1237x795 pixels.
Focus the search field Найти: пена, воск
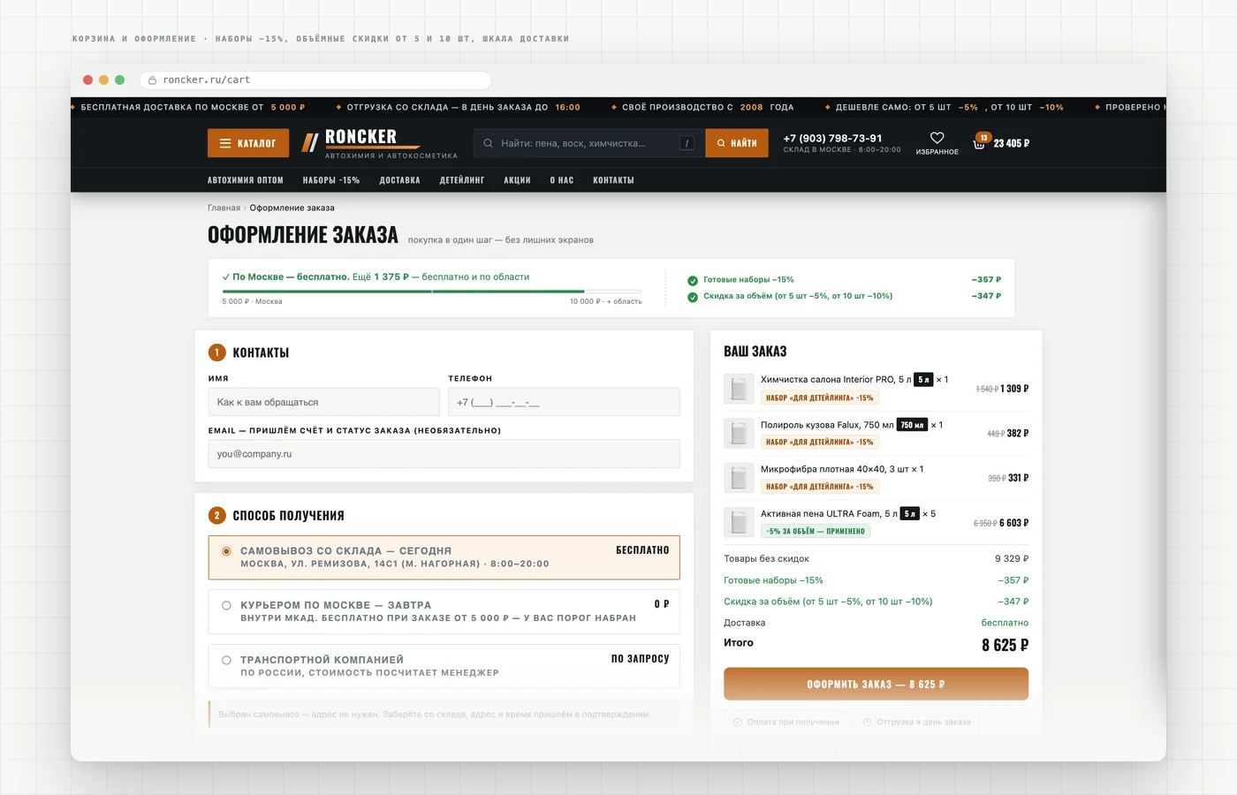589,143
